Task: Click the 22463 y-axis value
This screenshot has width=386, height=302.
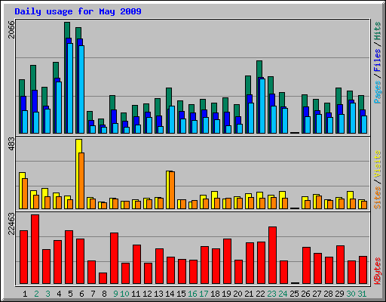Action: pyautogui.click(x=11, y=223)
